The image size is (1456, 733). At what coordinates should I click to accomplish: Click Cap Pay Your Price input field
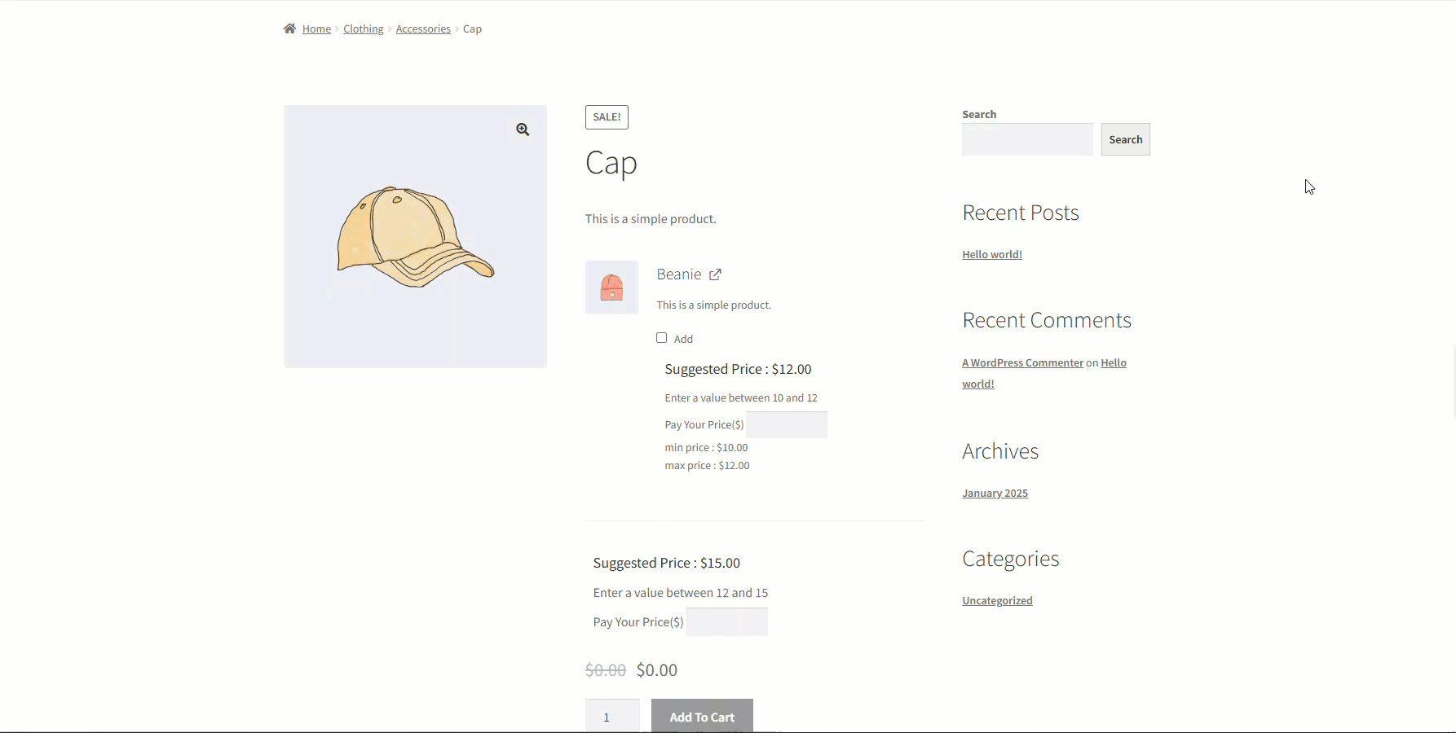point(727,622)
